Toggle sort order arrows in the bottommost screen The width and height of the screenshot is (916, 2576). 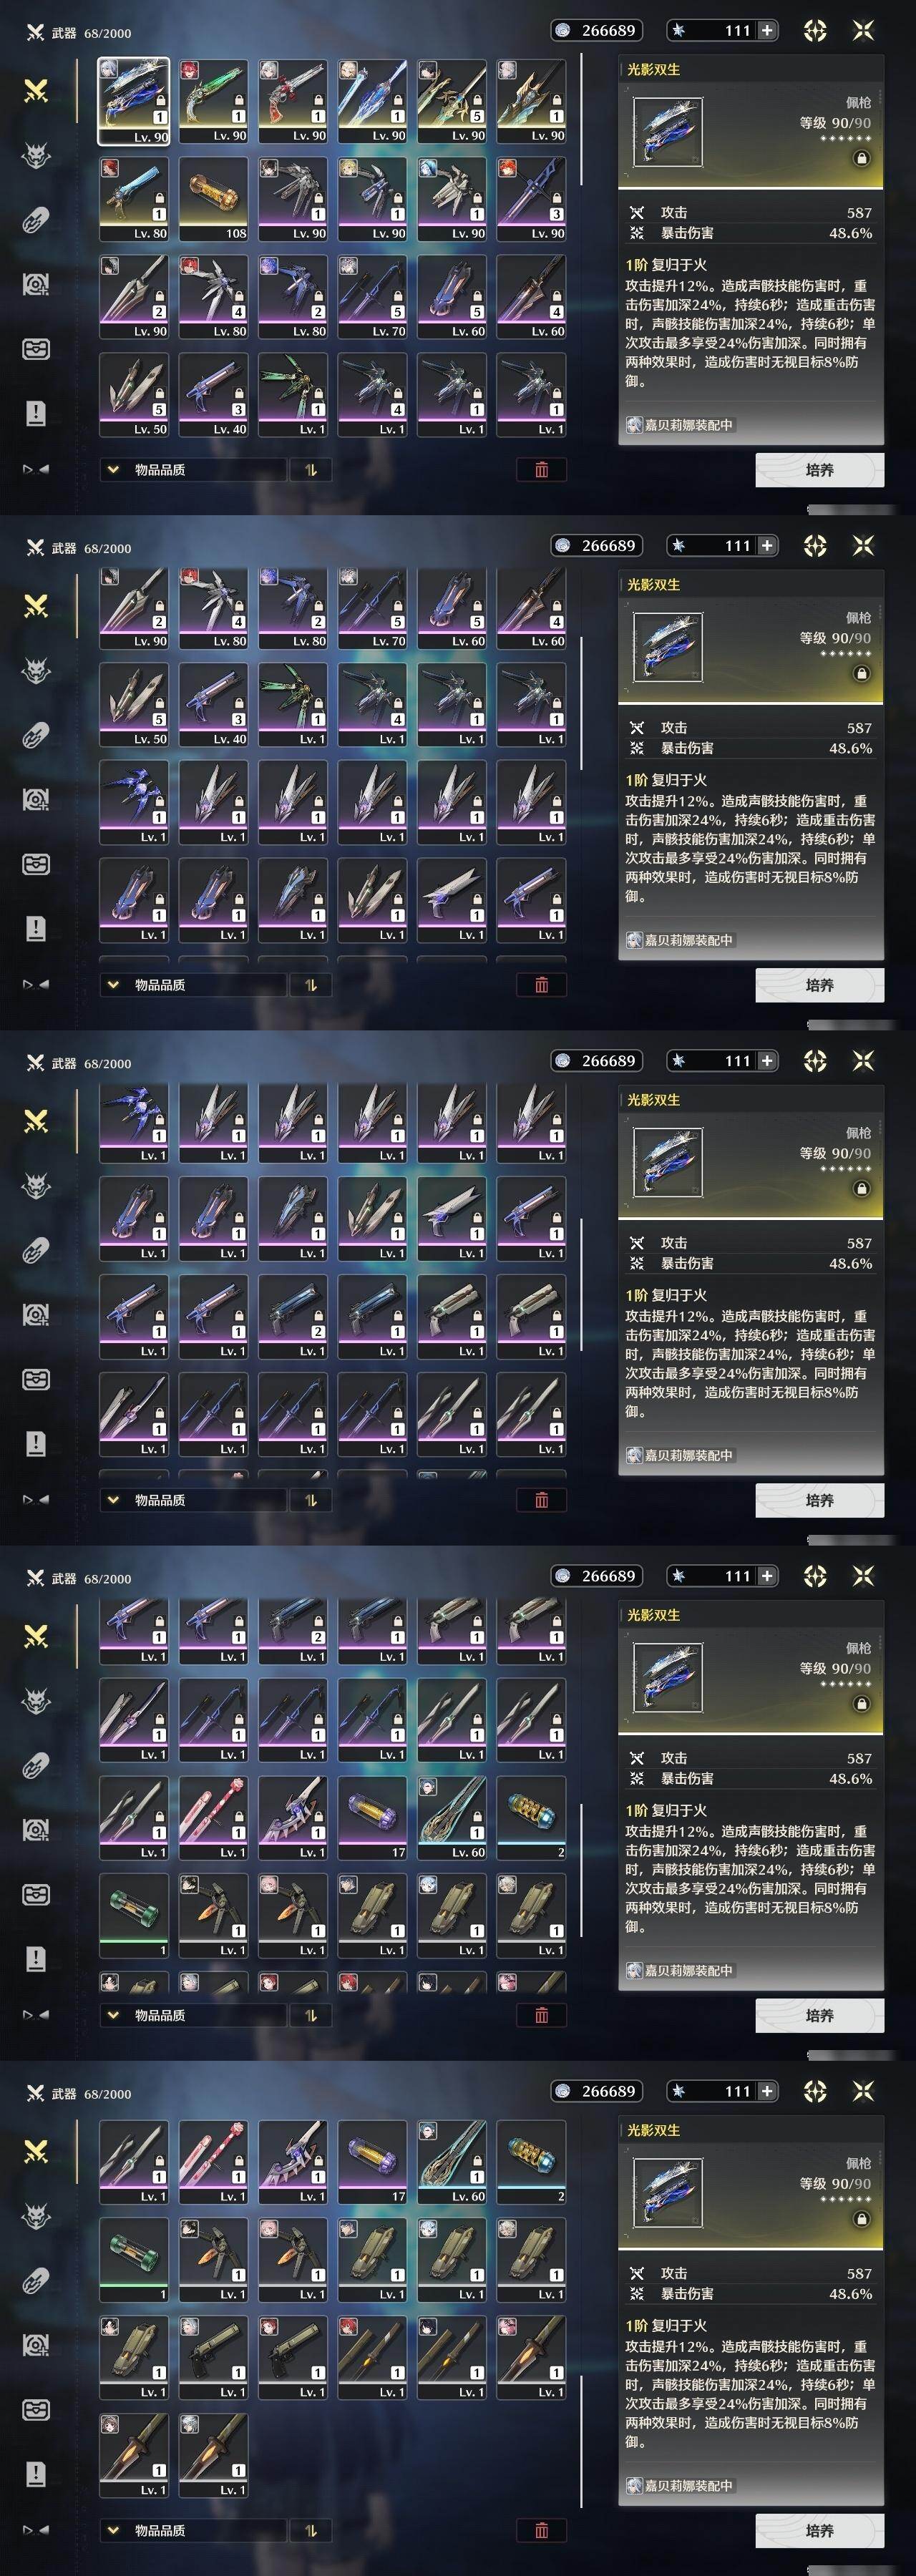tap(311, 2530)
